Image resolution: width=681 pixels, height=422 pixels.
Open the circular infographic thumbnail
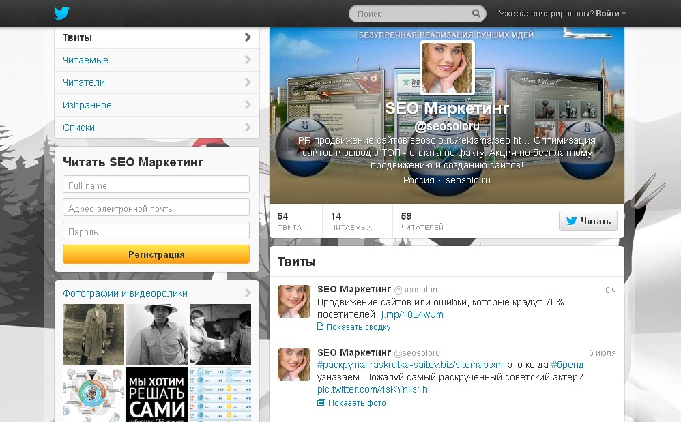coord(93,395)
